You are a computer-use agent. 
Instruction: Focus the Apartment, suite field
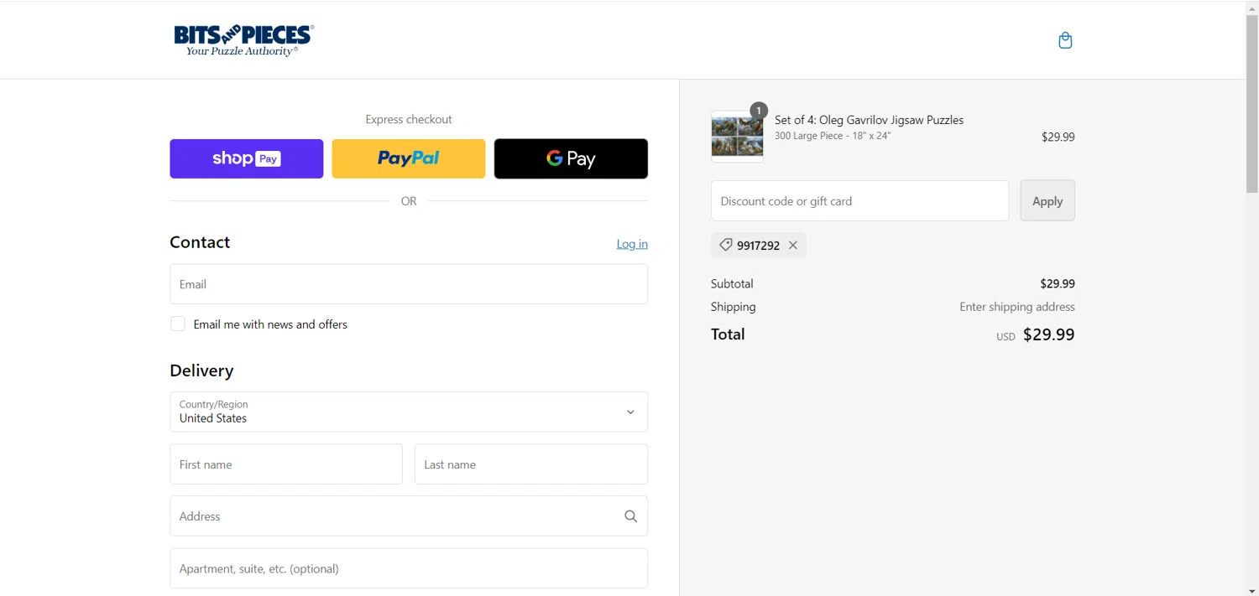coord(409,568)
